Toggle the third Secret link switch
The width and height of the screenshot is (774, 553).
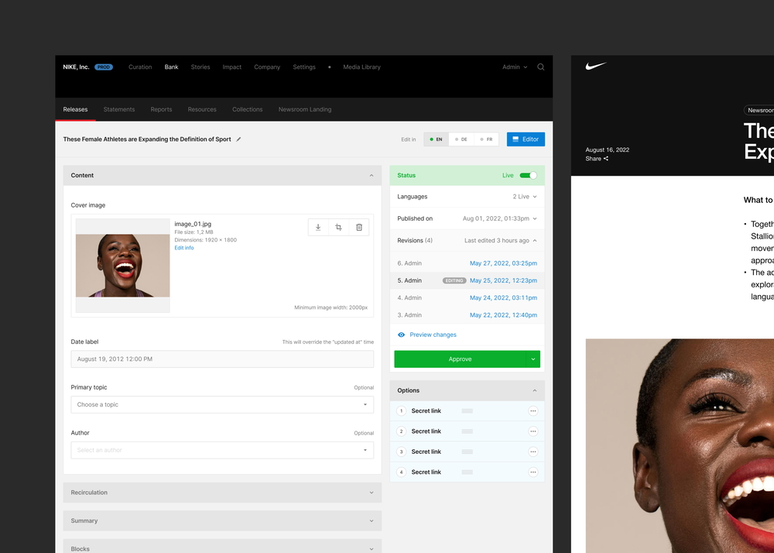(x=467, y=452)
